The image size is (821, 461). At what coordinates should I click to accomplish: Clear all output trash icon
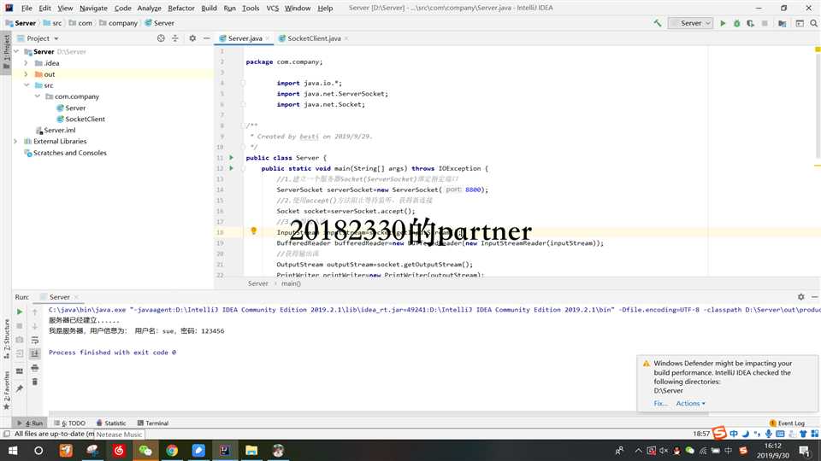(34, 382)
